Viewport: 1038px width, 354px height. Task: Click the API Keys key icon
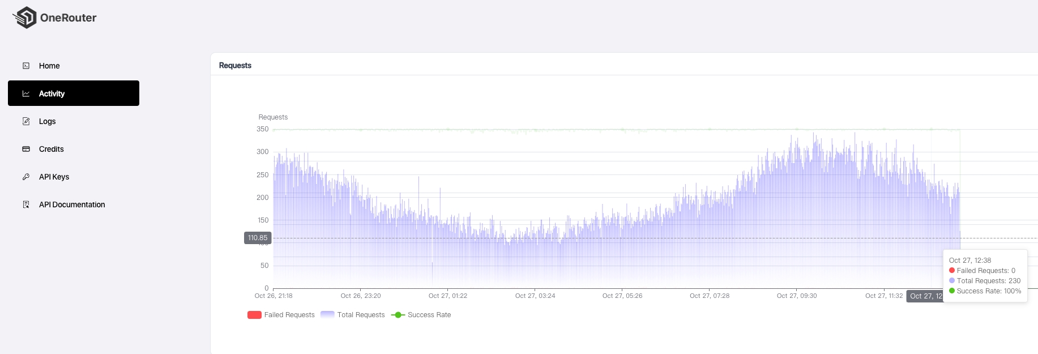(x=26, y=177)
